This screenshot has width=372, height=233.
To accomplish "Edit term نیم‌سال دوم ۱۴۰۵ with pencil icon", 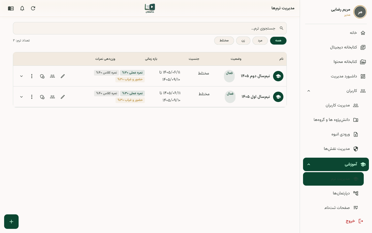I will click(63, 76).
